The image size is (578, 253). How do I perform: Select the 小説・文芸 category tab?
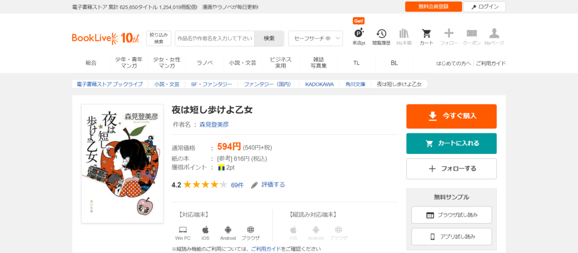tap(242, 63)
